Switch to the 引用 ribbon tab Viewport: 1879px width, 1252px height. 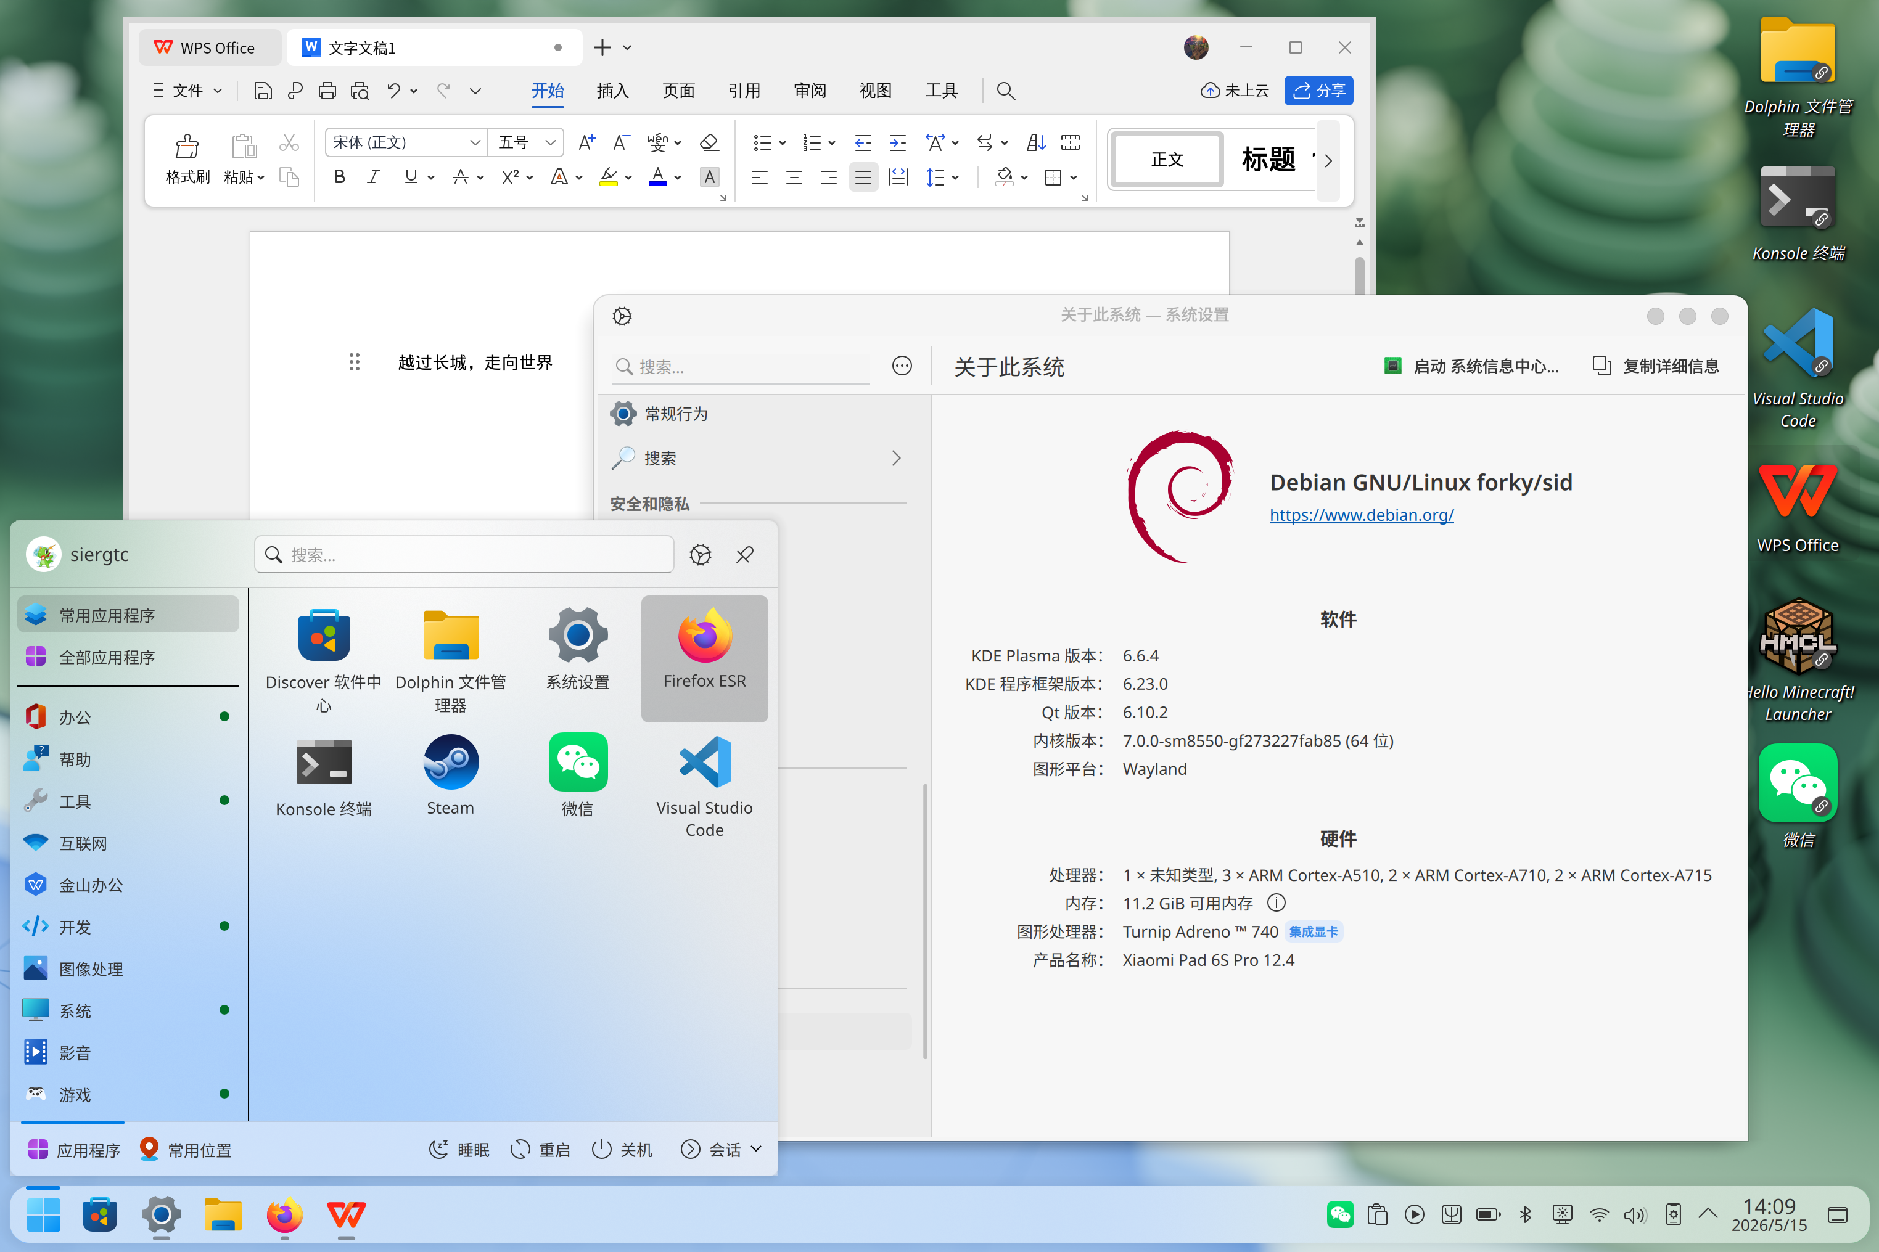(x=744, y=91)
